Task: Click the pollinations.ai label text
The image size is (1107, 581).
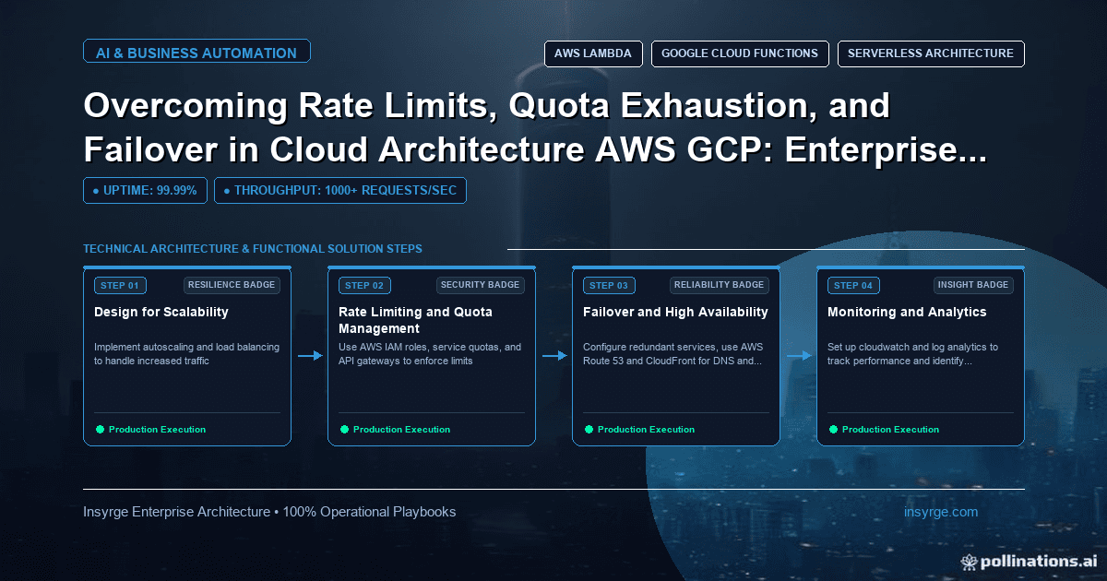Action: click(x=1039, y=561)
